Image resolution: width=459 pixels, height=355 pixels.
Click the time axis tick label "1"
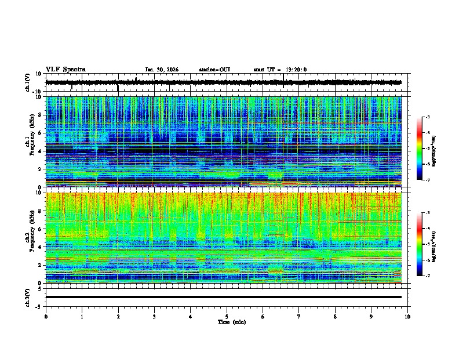82,317
